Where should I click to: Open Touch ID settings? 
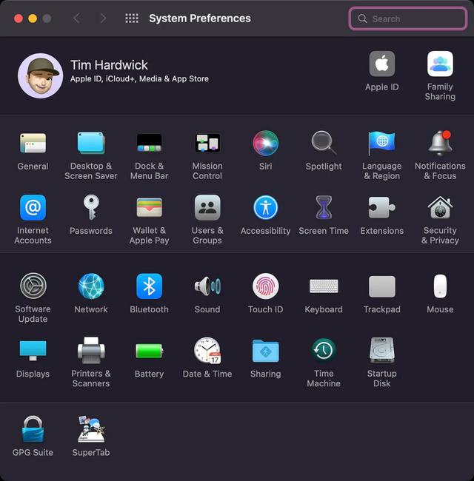265,286
